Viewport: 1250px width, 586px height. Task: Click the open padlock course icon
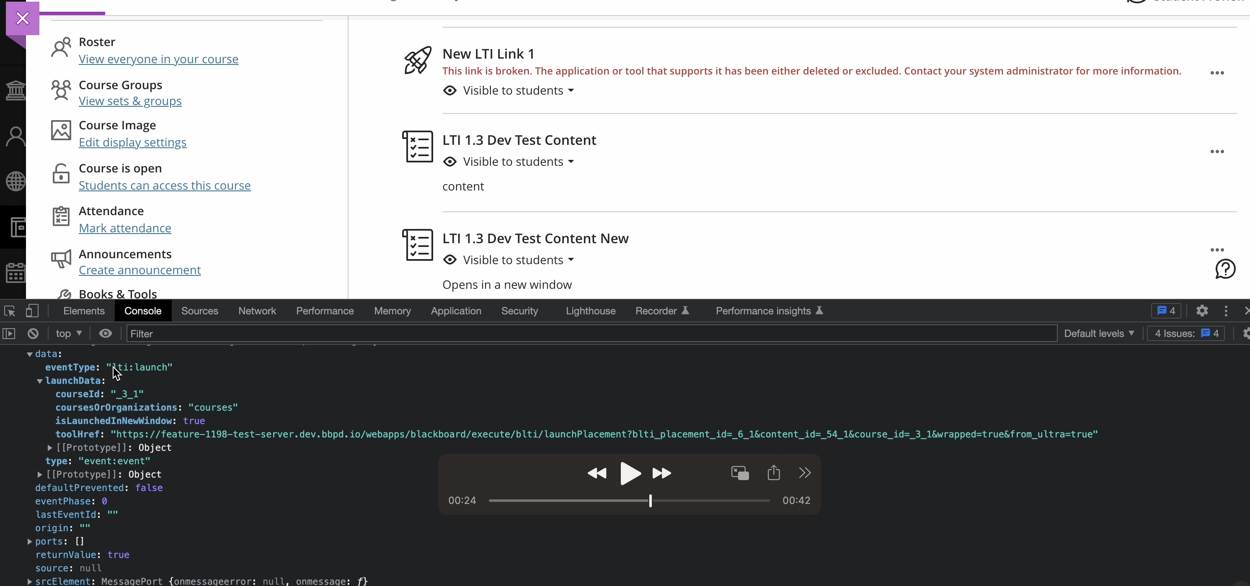click(x=61, y=174)
